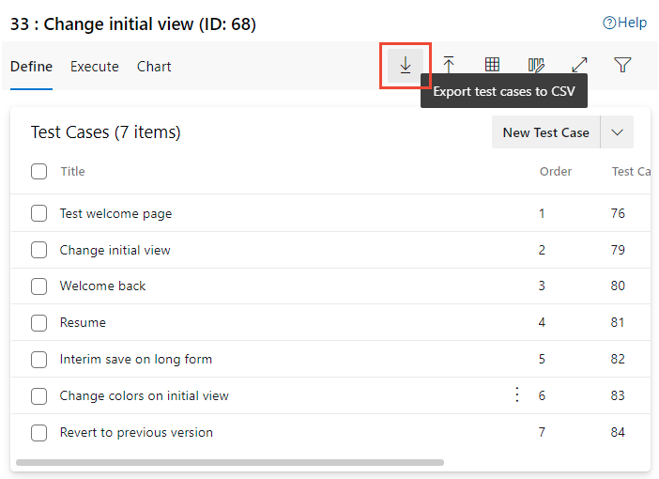
Task: Open the grid view icon
Action: 492,65
